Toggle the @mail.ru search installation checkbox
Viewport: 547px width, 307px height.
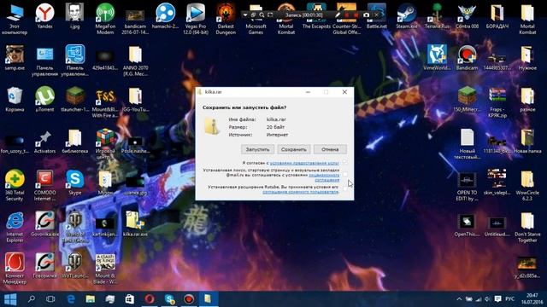click(x=344, y=174)
